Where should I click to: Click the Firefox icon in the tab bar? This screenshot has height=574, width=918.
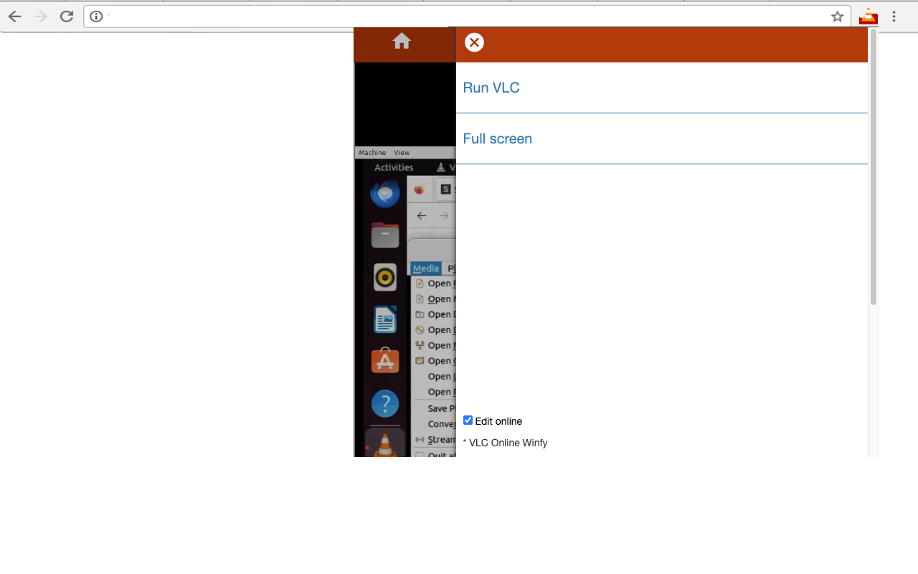tap(420, 189)
